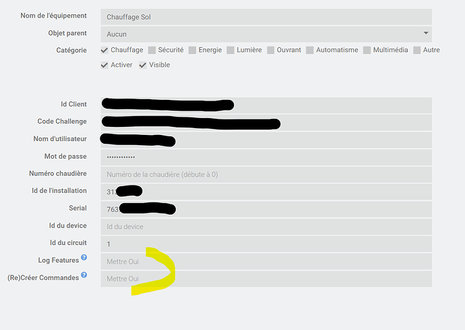
Task: Tick the Automatisme category checkbox
Action: (310, 50)
